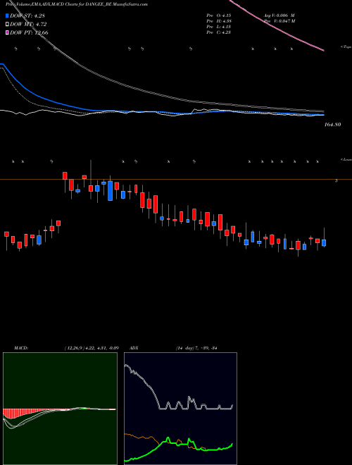Viewport: 352px width, 465px height.
Task: Select the 'Pre V: 0.047 M' volume text
Action: pos(279,20)
